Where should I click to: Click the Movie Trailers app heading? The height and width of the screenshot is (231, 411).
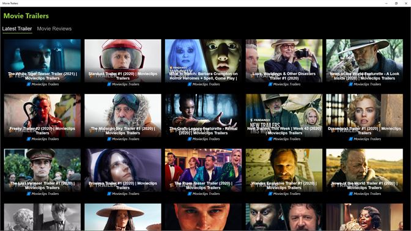pos(26,16)
